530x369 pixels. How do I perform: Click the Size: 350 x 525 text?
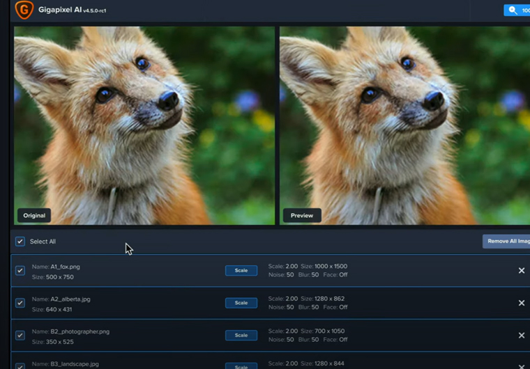tap(53, 342)
